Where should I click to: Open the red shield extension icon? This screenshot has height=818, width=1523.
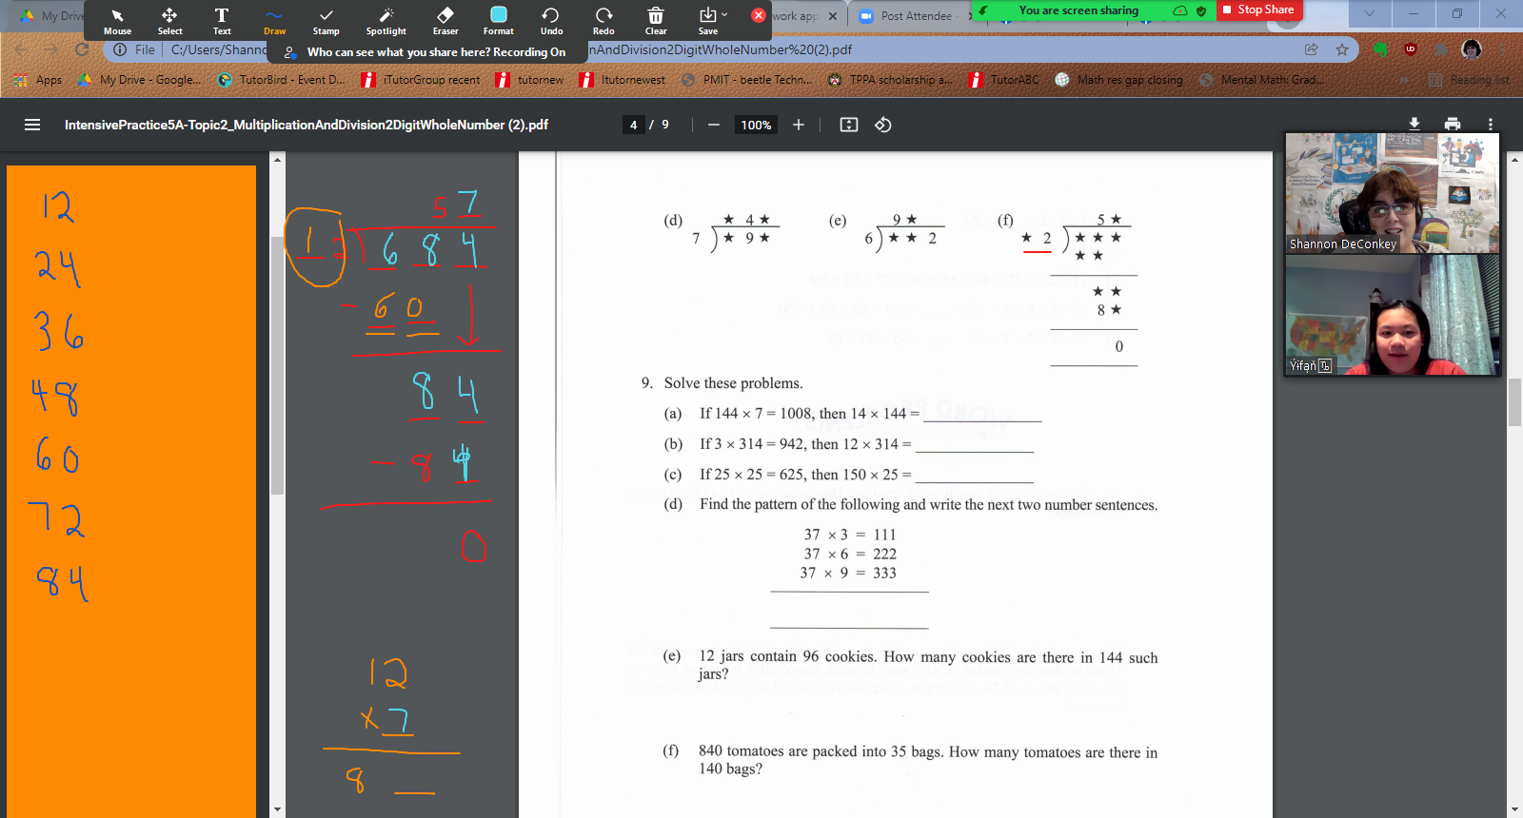point(1411,49)
